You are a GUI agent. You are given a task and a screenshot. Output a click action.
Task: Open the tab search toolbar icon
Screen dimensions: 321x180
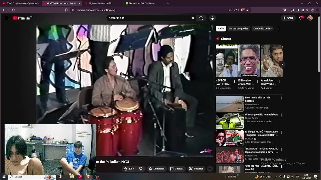(284, 10)
